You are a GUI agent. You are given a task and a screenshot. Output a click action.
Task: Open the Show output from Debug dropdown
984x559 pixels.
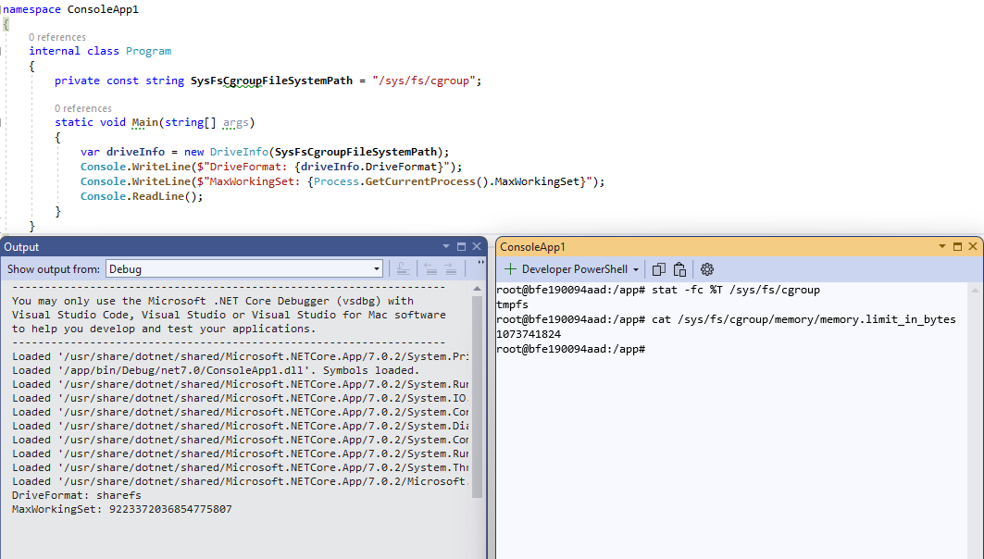[377, 268]
